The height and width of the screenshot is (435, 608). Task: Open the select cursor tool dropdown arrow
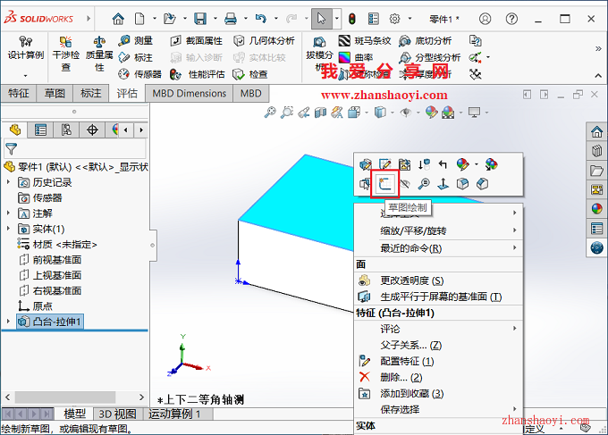pyautogui.click(x=336, y=18)
